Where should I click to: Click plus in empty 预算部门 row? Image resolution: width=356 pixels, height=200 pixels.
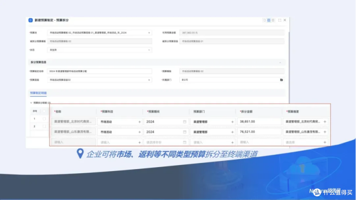[232, 142]
